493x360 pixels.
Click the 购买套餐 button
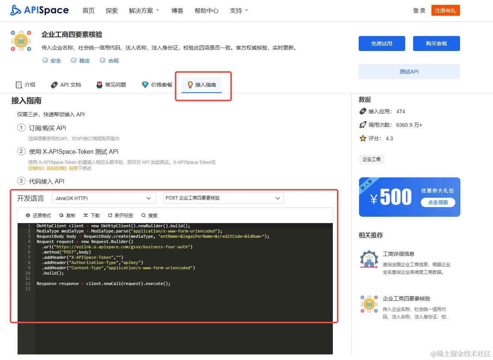436,43
